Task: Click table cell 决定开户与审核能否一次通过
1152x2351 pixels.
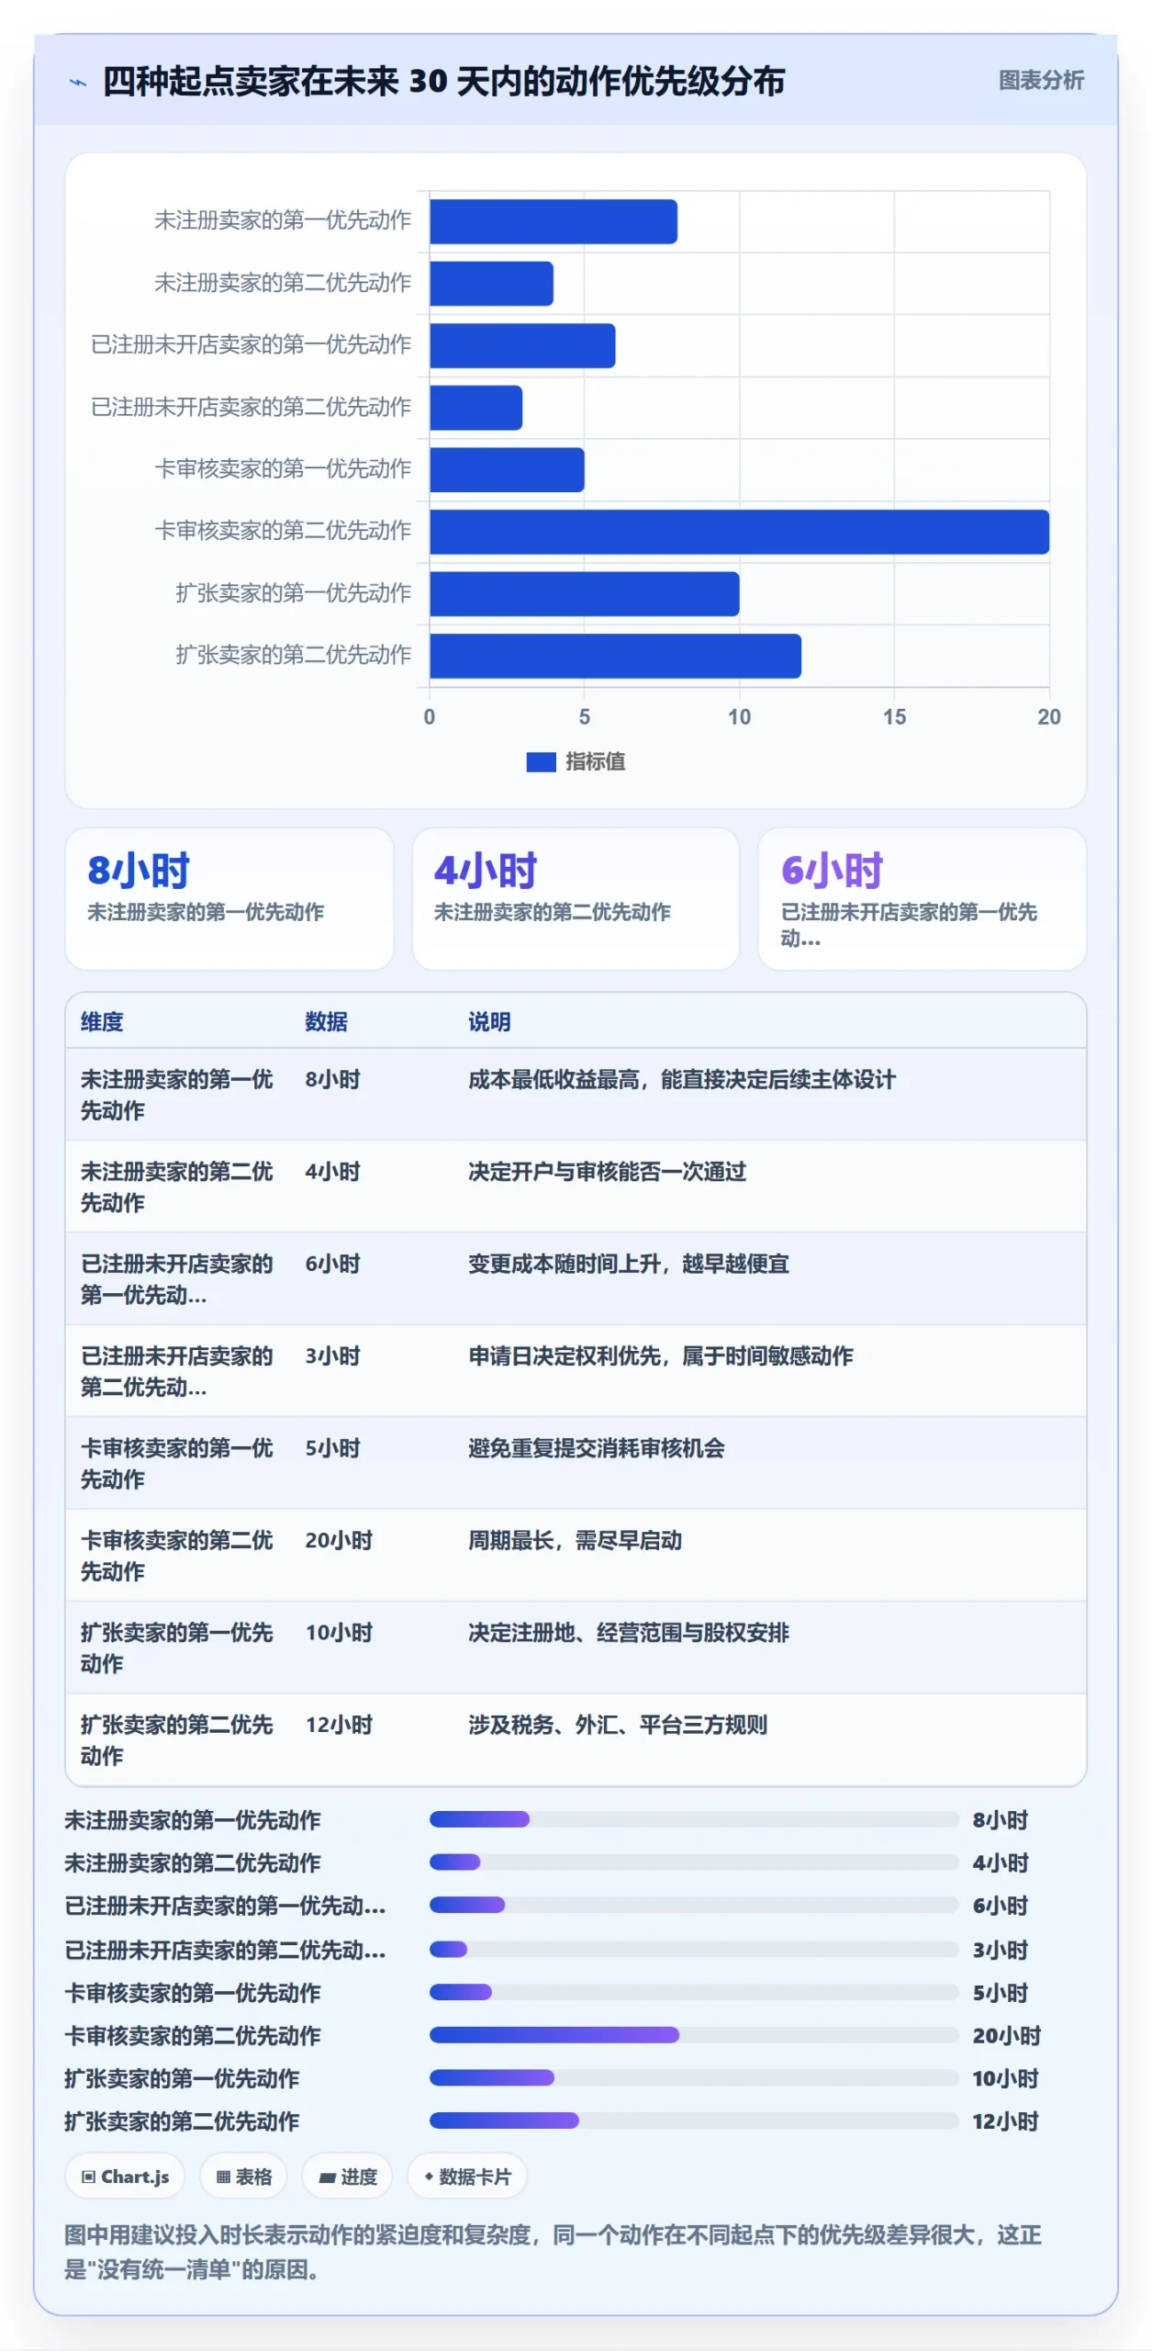Action: click(x=607, y=1171)
